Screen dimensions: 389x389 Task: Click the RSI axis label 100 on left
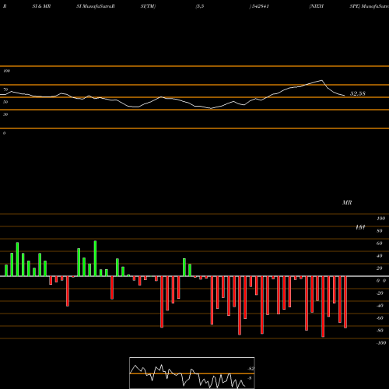[6, 71]
